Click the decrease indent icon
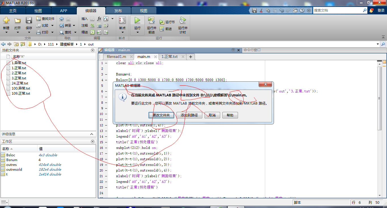 106,32
